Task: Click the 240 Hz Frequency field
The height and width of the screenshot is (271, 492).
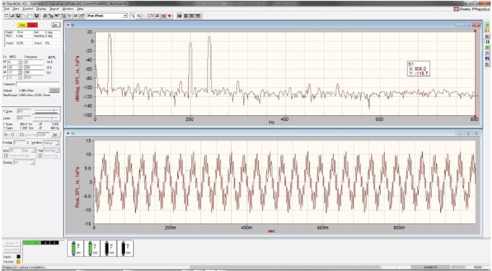Action: (34, 72)
